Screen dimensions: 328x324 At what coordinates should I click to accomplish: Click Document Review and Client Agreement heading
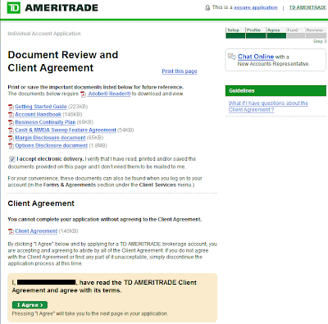(63, 62)
